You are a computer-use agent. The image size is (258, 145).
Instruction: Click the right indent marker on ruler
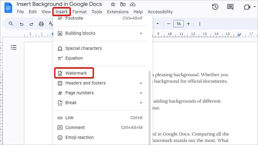[x=239, y=35]
